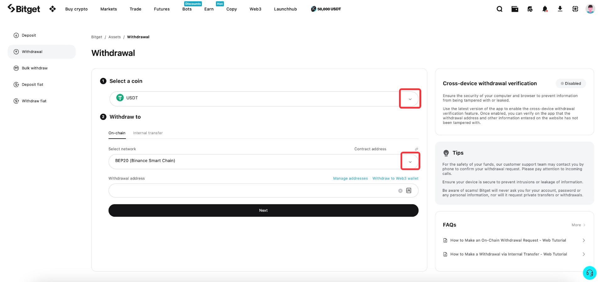Image resolution: width=603 pixels, height=282 pixels.
Task: Click the USDT Tether coin icon
Action: 120,98
